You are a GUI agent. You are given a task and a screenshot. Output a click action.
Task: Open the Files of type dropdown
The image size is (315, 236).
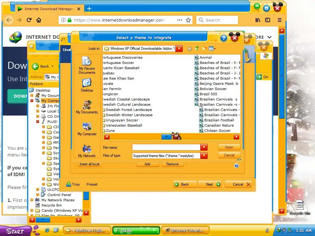pos(204,155)
